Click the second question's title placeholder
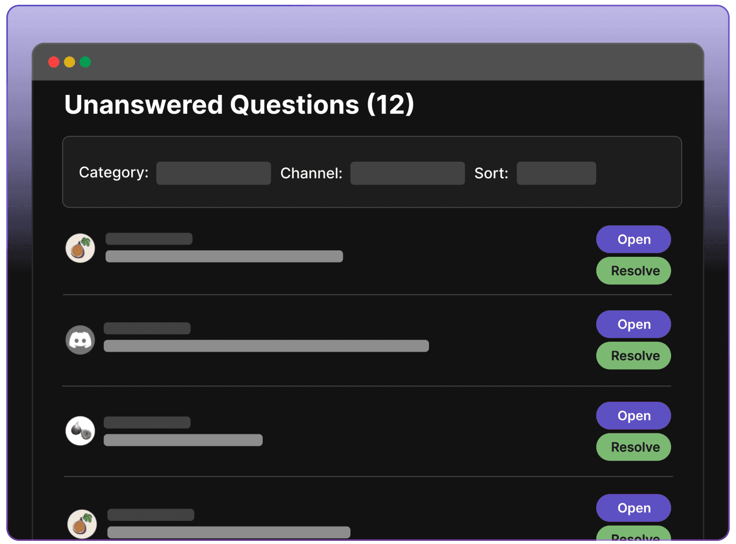 [147, 328]
